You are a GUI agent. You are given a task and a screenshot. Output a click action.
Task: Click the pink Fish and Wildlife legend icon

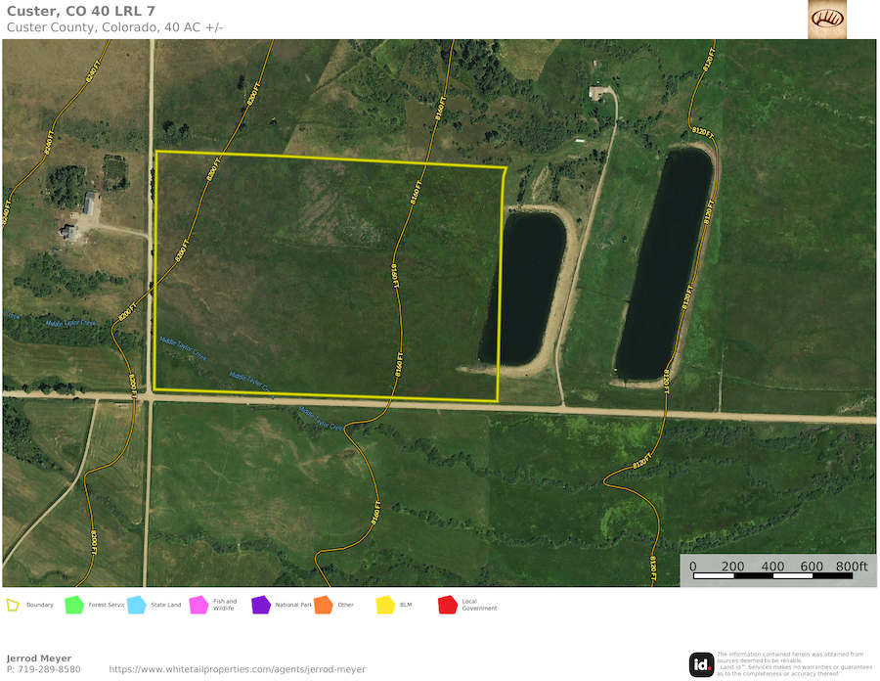tap(198, 605)
